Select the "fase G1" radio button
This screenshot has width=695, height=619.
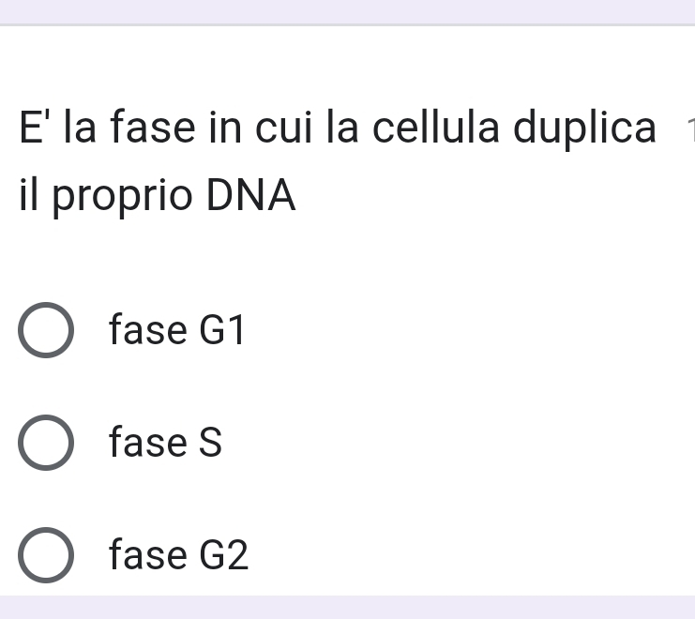(45, 331)
